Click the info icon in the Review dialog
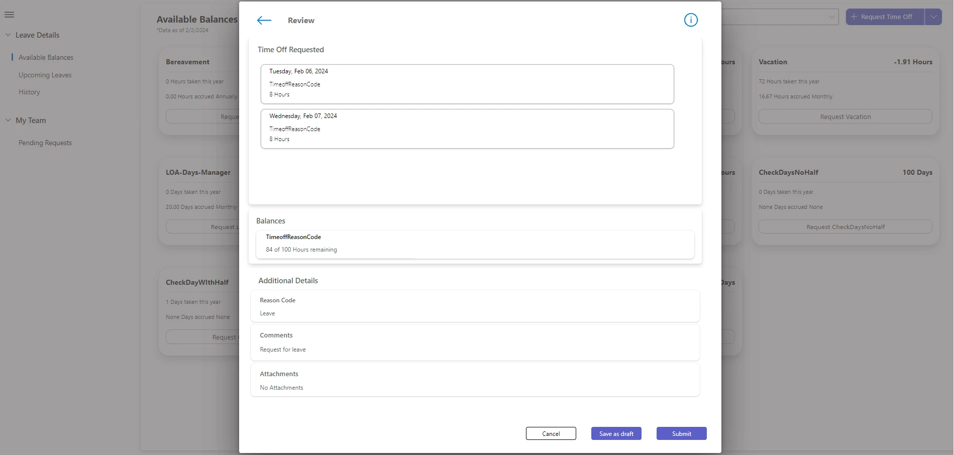The image size is (954, 455). tap(691, 20)
